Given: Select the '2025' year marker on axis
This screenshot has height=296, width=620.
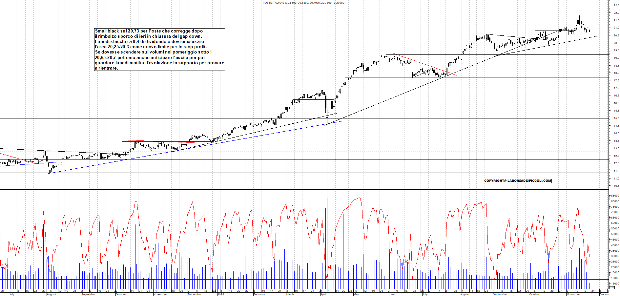Looking at the screenshot, I should [220, 294].
